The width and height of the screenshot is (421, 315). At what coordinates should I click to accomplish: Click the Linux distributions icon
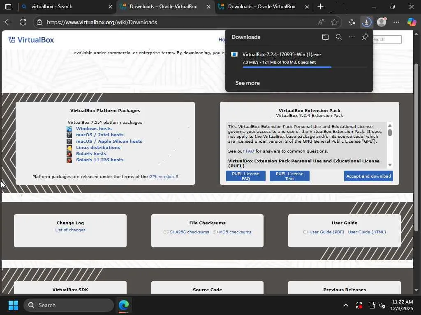click(x=69, y=148)
